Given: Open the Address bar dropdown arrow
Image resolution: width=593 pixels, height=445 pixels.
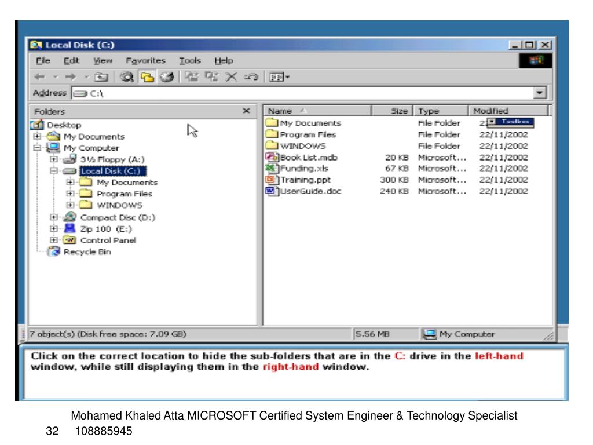Looking at the screenshot, I should tap(540, 93).
